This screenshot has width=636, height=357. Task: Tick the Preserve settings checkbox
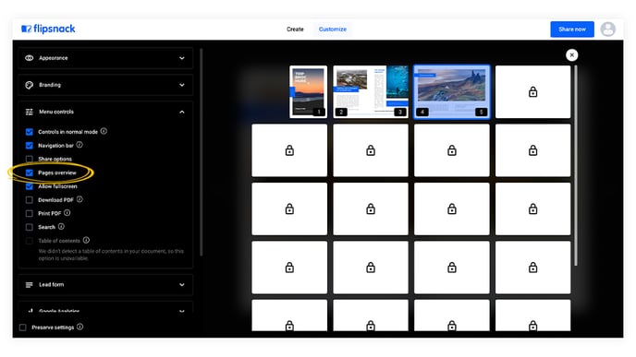(23, 327)
